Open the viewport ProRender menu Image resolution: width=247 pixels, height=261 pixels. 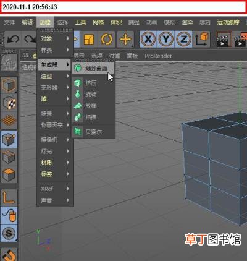click(x=158, y=56)
